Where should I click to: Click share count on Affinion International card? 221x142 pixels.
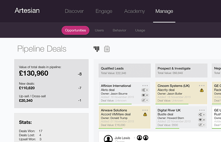pyautogui.click(x=145, y=90)
